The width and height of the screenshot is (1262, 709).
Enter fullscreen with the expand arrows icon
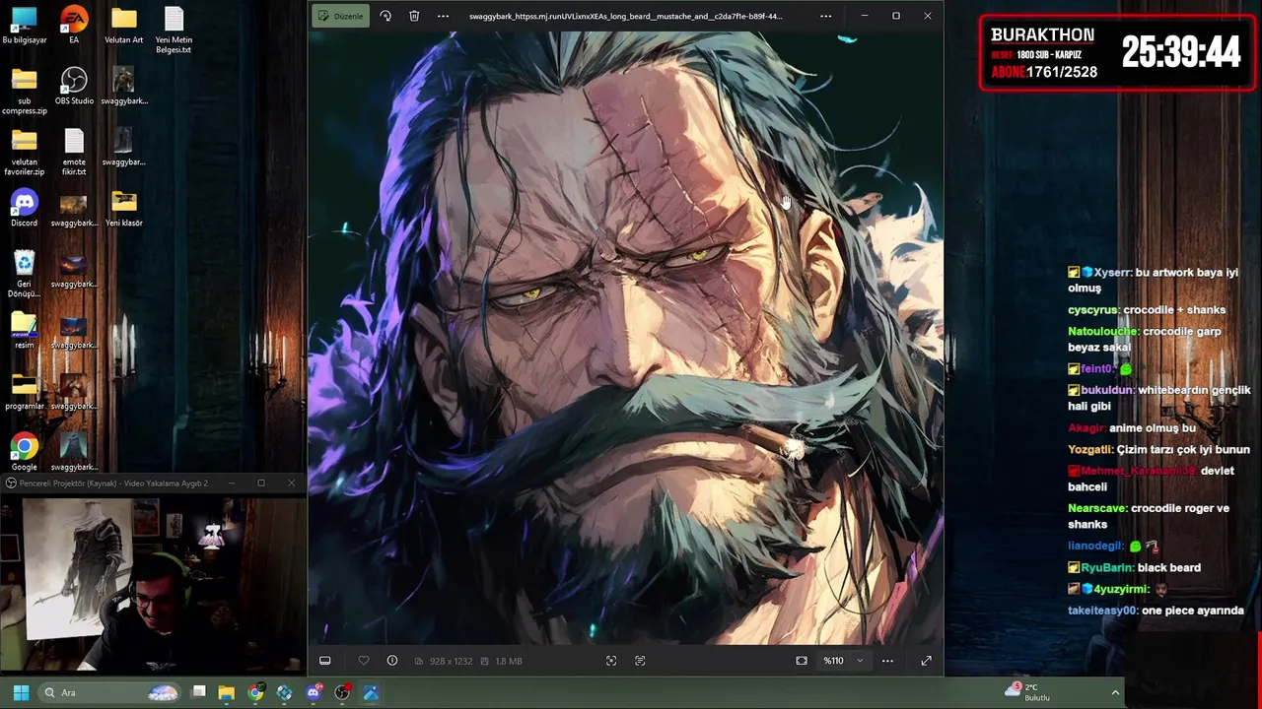[x=926, y=661]
